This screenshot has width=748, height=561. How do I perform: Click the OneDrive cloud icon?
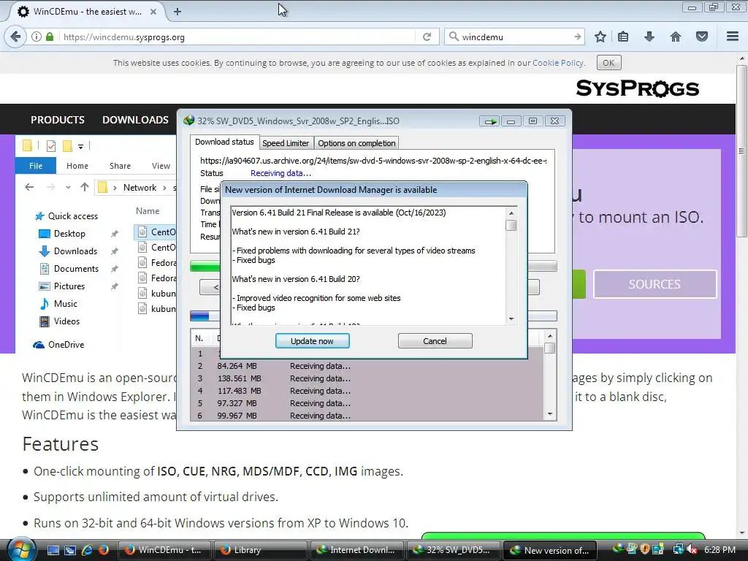click(39, 345)
